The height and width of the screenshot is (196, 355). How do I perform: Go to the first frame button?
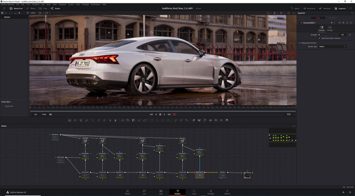(151, 114)
